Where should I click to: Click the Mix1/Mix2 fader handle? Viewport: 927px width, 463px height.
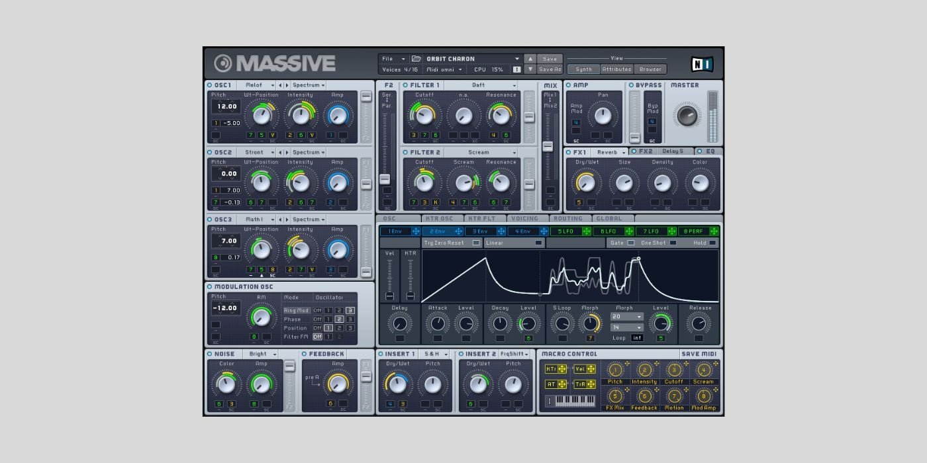point(548,146)
